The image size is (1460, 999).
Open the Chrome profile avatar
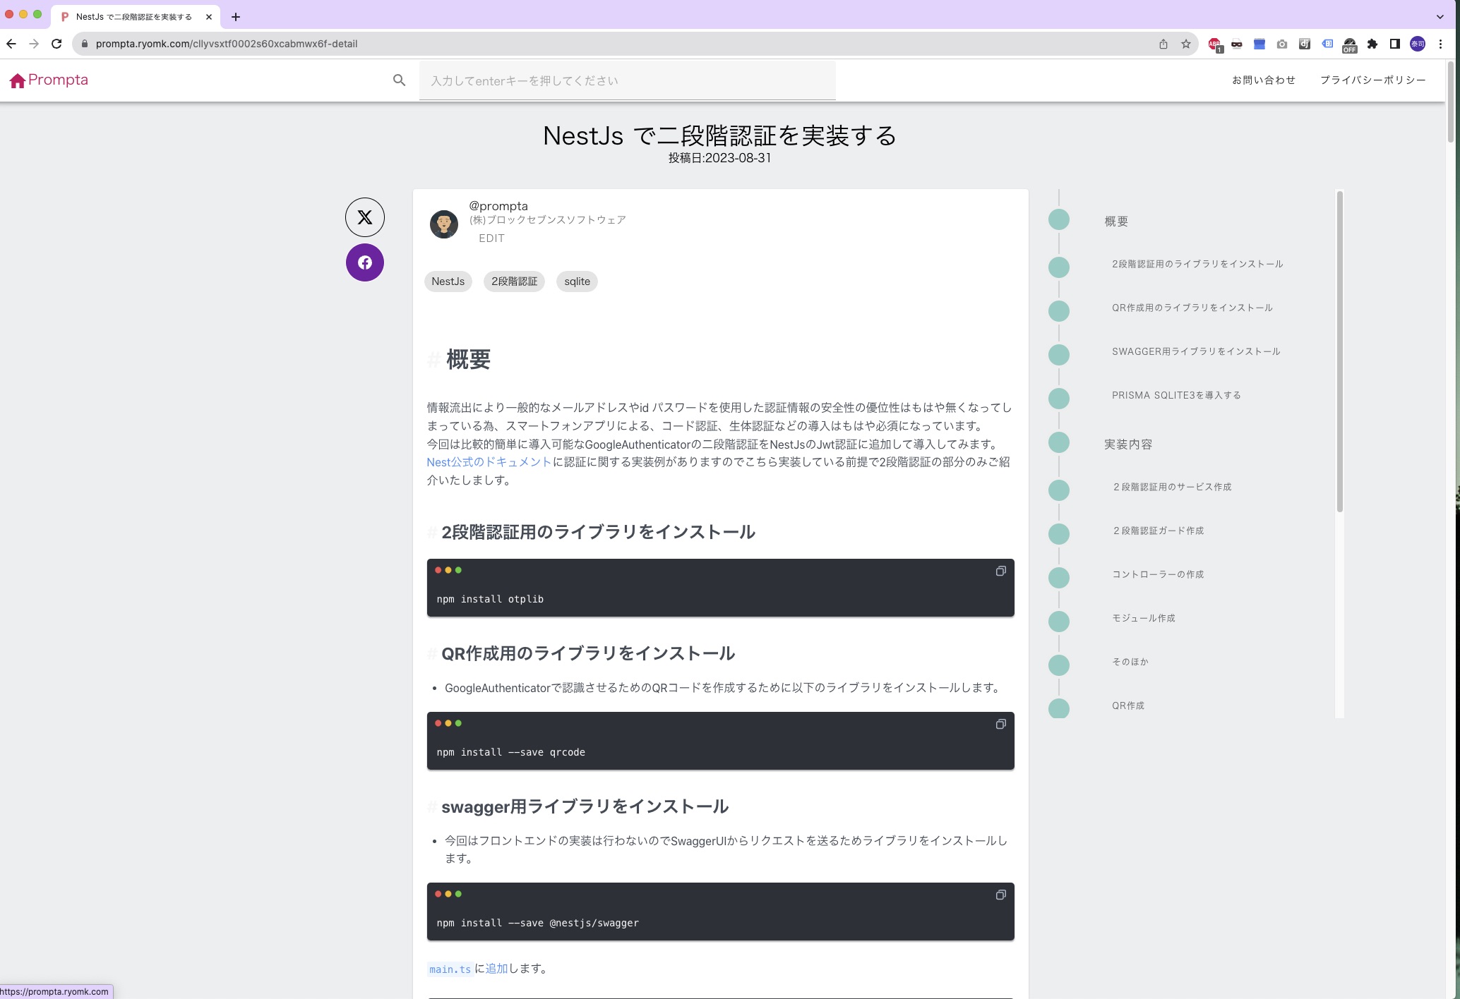pyautogui.click(x=1418, y=44)
